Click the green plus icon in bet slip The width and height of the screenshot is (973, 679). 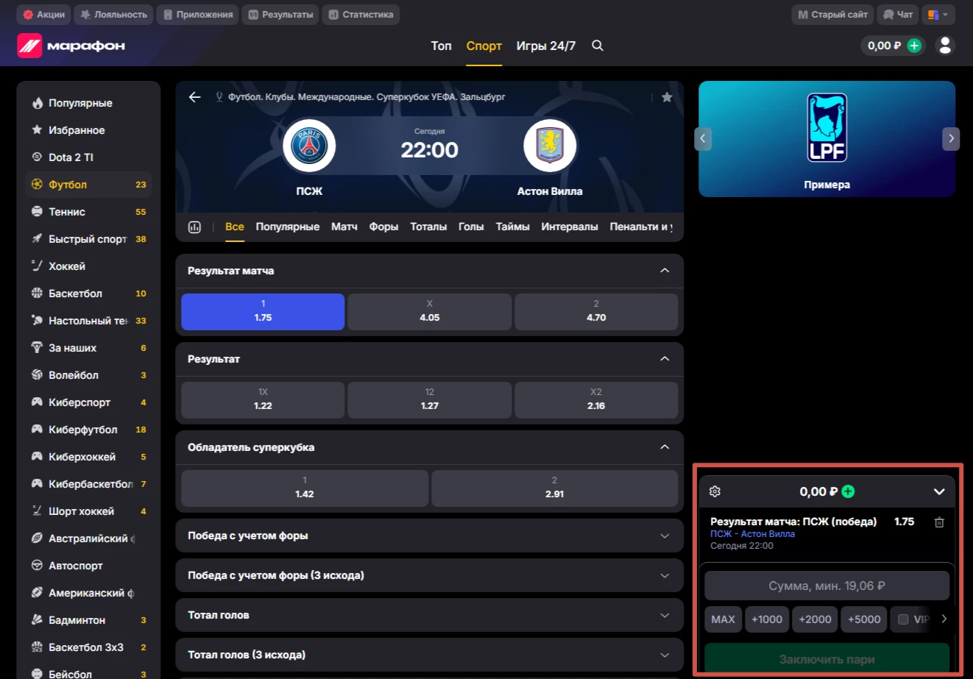pyautogui.click(x=848, y=491)
